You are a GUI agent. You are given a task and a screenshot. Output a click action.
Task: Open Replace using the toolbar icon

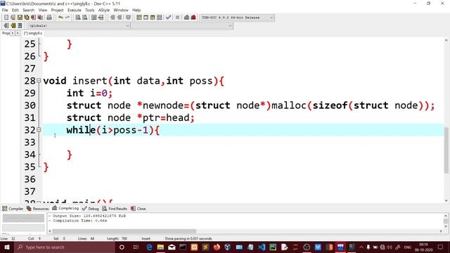85,18
